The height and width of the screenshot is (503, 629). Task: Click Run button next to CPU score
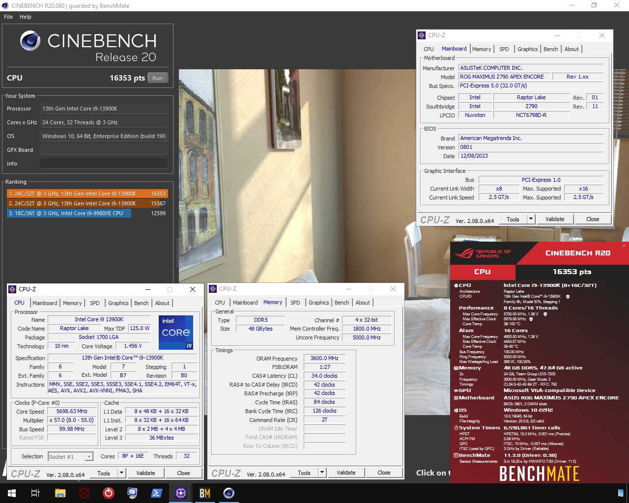pyautogui.click(x=158, y=78)
